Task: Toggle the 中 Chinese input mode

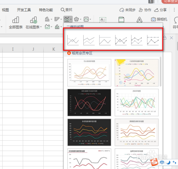Action: tap(162, 162)
